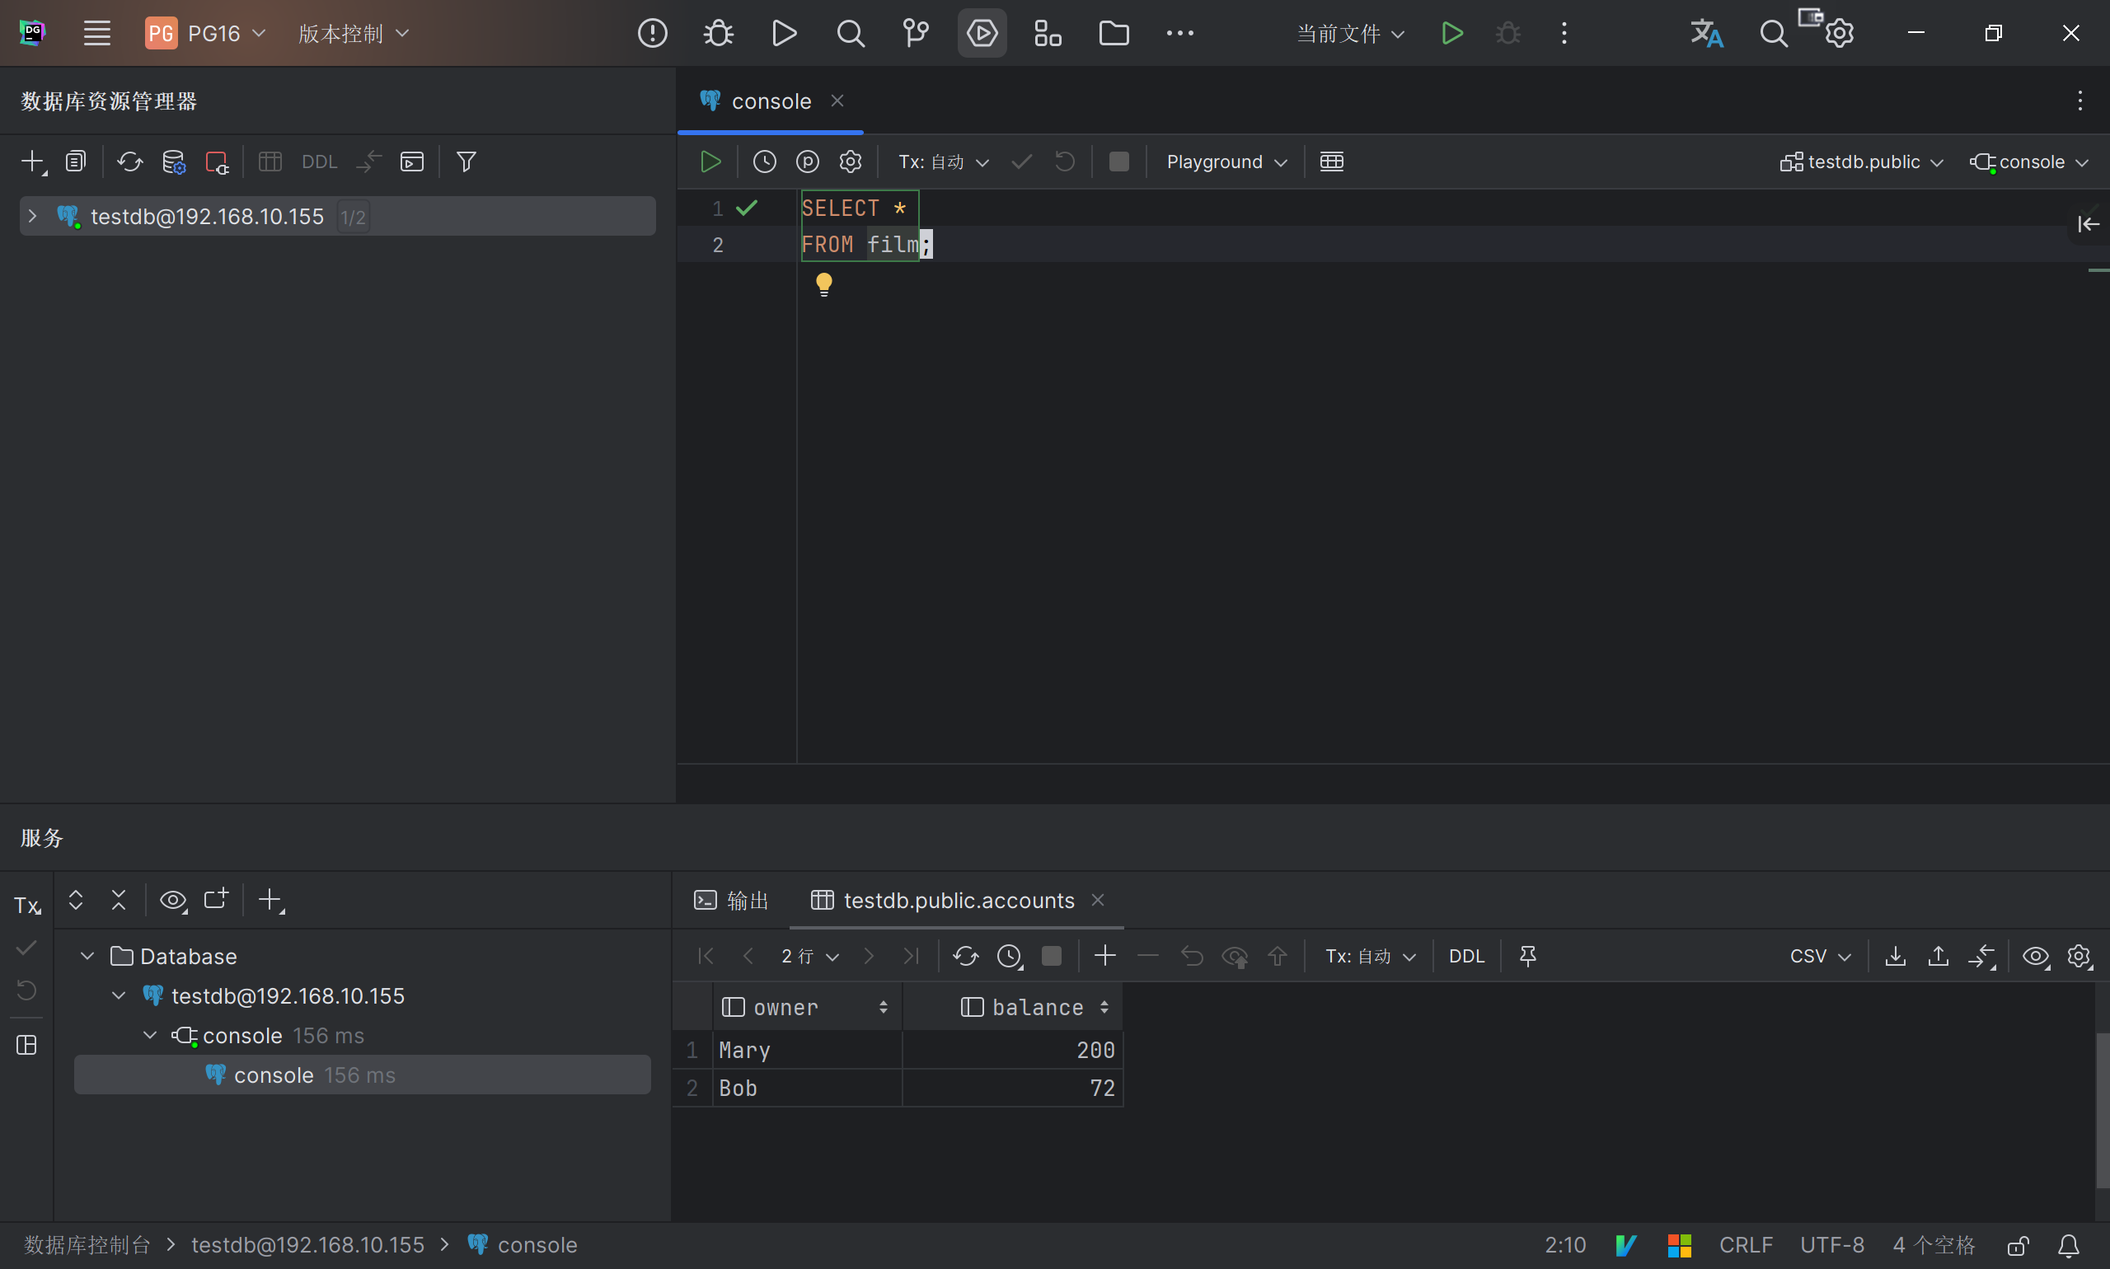Expand testdb@192.168.10.155 in database explorer
Screen dimensions: 2110x1269
pyautogui.click(x=32, y=216)
